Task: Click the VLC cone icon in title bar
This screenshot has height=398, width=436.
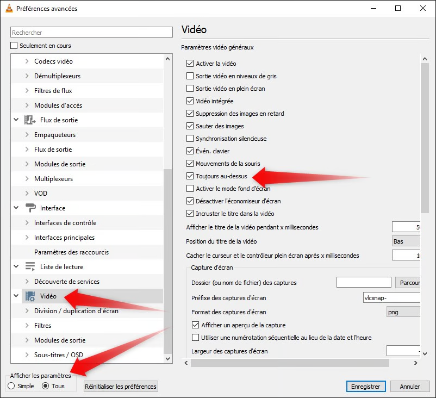Action: tap(8, 9)
